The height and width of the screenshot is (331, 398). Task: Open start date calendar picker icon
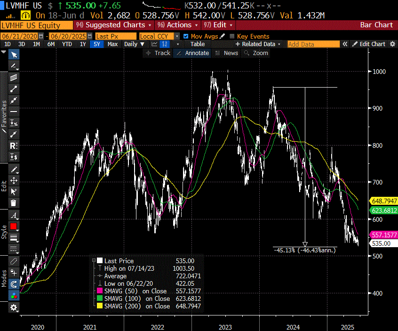(x=41, y=36)
